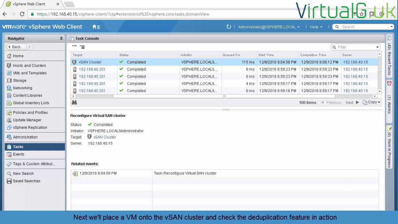This screenshot has width=398, height=224.
Task: Sort by Target column header
Action: coord(94,55)
